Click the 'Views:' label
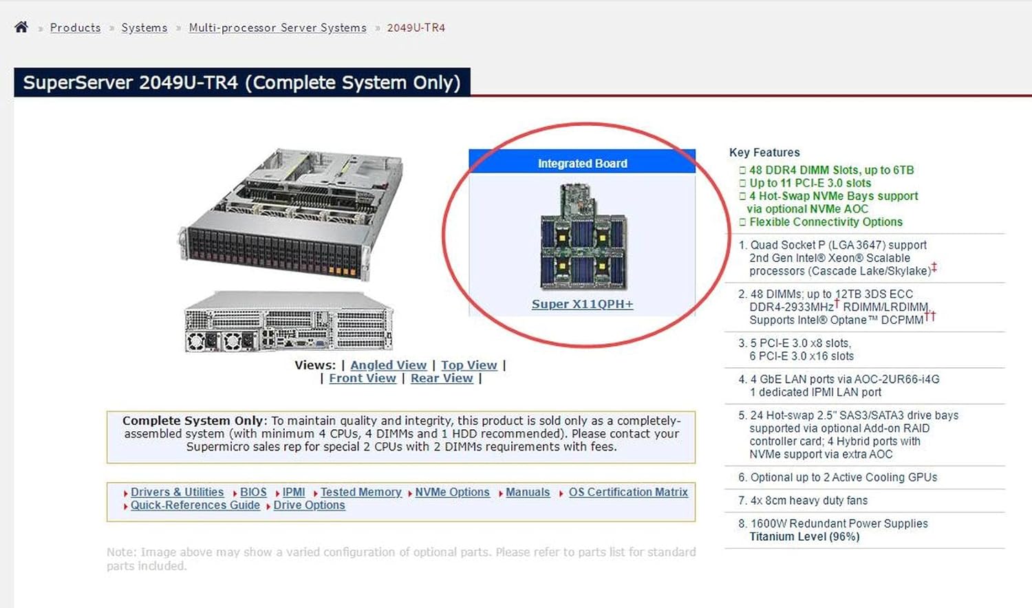The height and width of the screenshot is (608, 1032). click(x=315, y=365)
